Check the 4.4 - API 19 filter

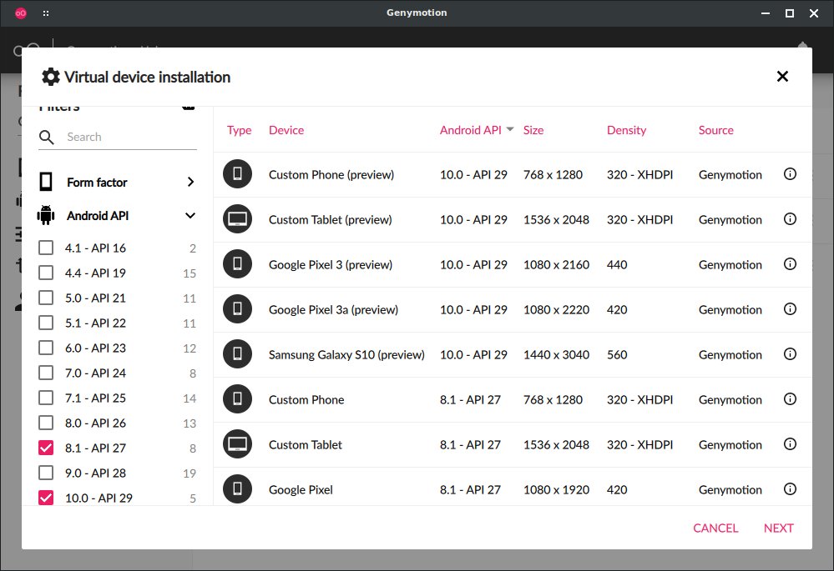coord(46,273)
